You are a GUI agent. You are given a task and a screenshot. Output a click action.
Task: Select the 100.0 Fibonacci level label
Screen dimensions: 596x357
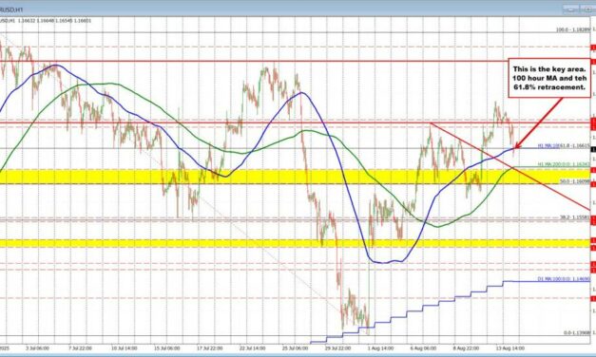coord(573,29)
